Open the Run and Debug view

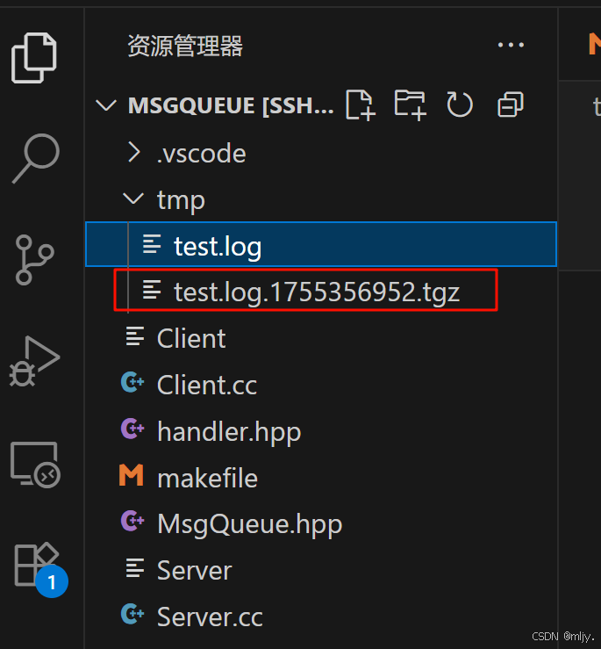[34, 361]
